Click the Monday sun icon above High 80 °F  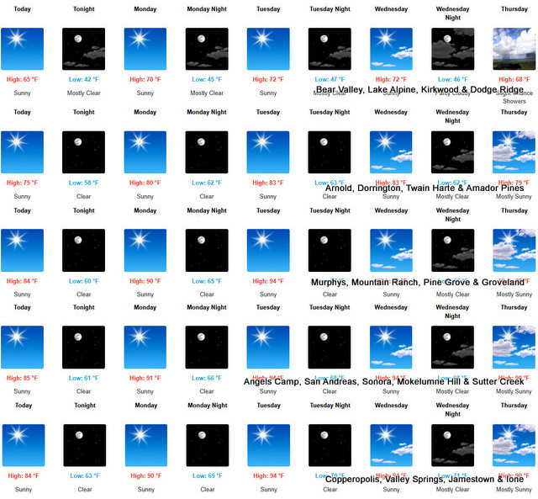(145, 152)
